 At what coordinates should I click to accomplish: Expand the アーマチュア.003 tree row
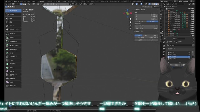pos(167,19)
